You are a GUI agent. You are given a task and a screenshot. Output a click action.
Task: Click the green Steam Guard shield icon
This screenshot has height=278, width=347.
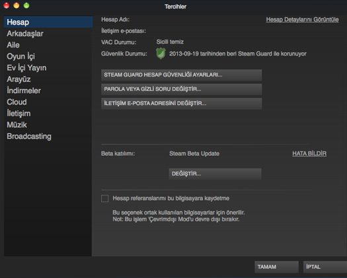point(161,53)
